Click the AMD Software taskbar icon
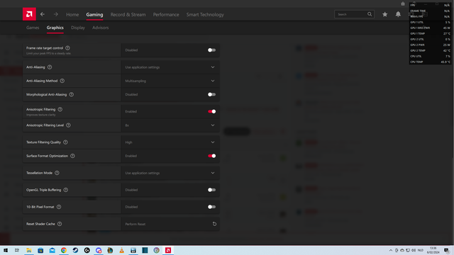The image size is (454, 255). (x=168, y=250)
